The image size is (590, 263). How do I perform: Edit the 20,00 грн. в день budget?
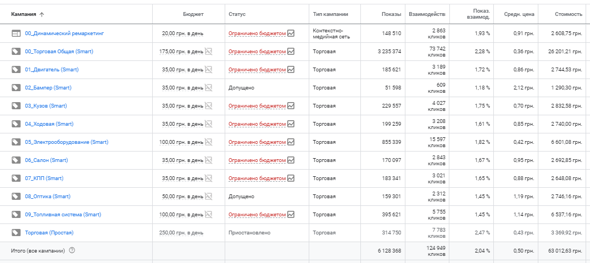(182, 33)
